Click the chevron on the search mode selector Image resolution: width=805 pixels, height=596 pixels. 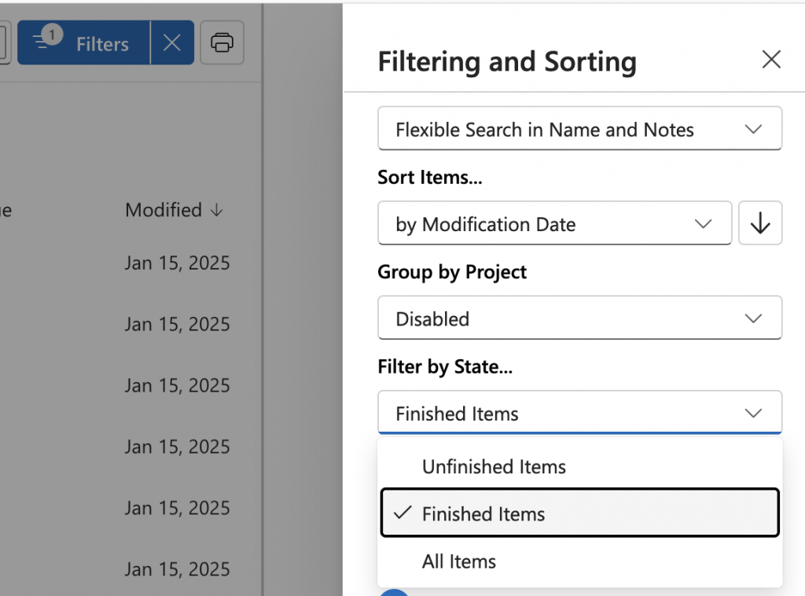tap(753, 128)
